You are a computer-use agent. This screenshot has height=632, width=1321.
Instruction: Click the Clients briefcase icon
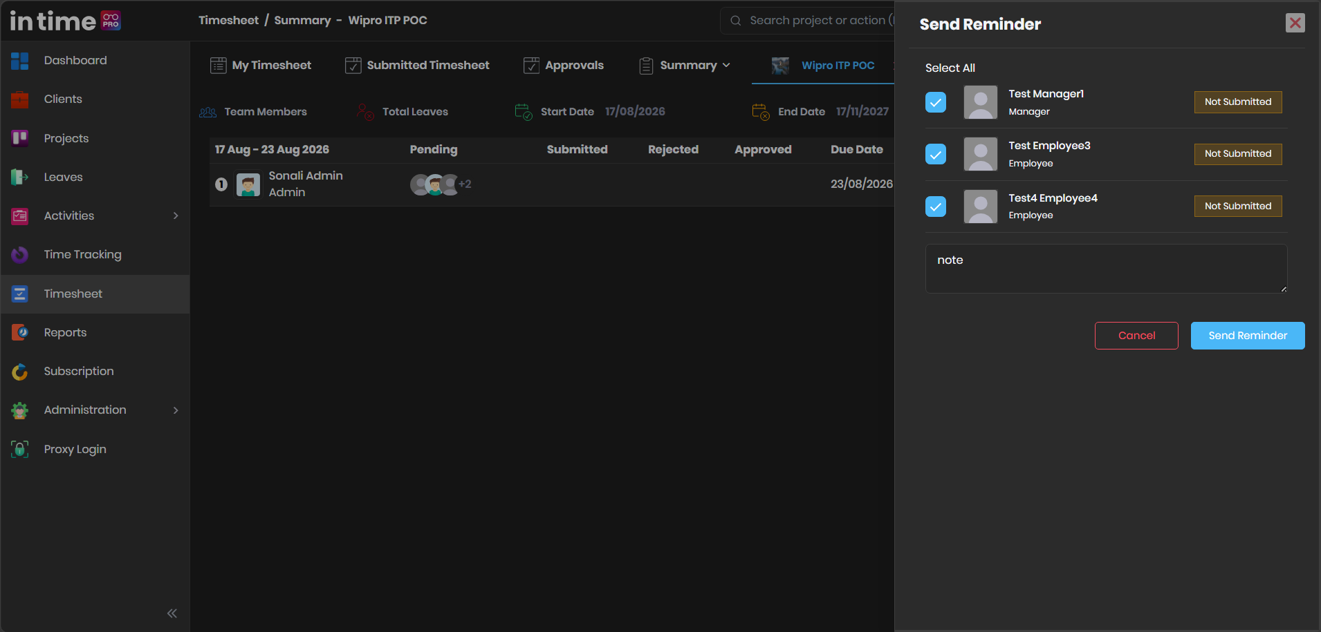click(20, 99)
